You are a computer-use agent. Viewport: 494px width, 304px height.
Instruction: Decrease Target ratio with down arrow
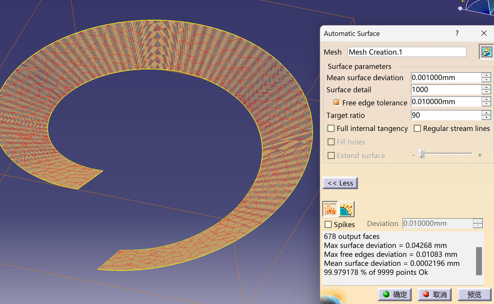click(486, 117)
